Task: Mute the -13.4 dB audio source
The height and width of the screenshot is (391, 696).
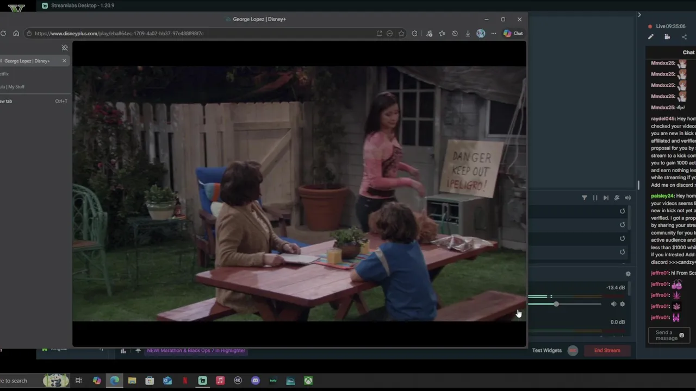Action: pos(613,304)
